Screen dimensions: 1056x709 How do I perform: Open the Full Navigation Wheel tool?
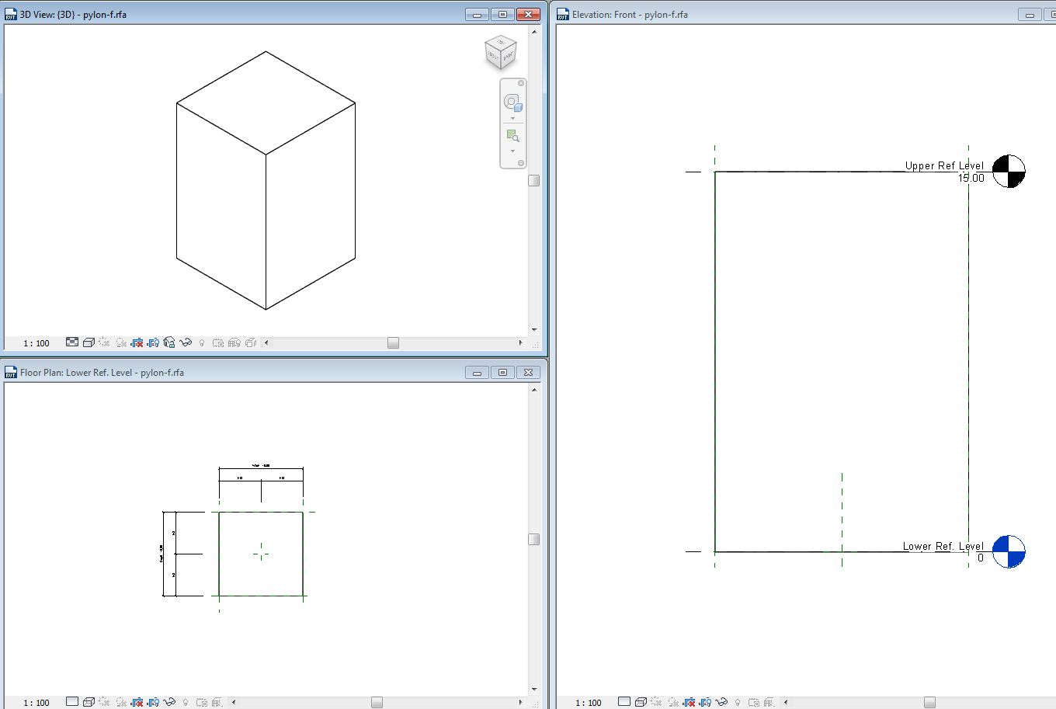511,103
